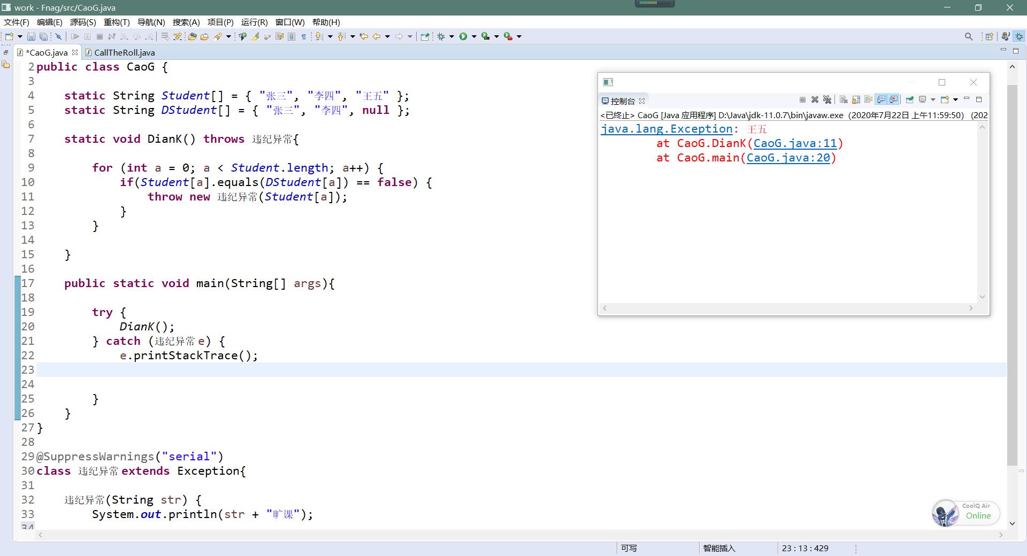Click the Search flashlight toolbar icon
The image size is (1027, 556).
coord(218,36)
